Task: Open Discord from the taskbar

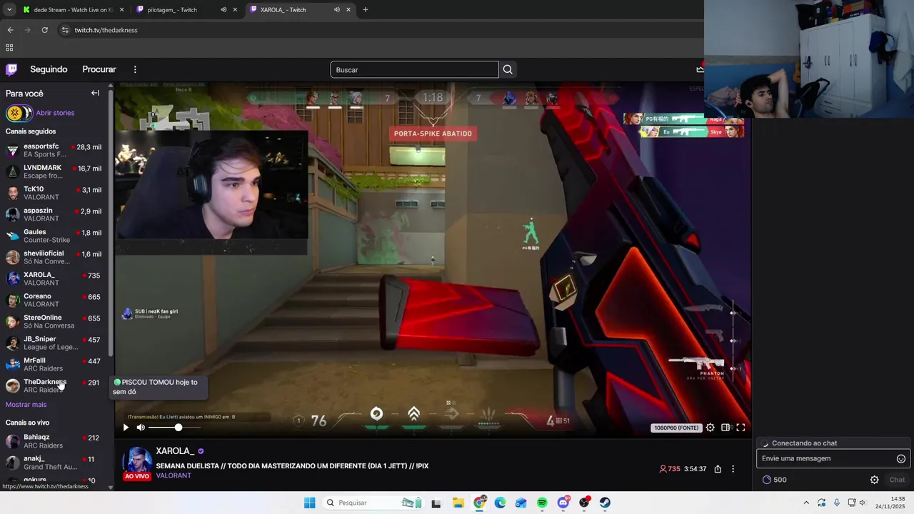Action: (x=563, y=503)
